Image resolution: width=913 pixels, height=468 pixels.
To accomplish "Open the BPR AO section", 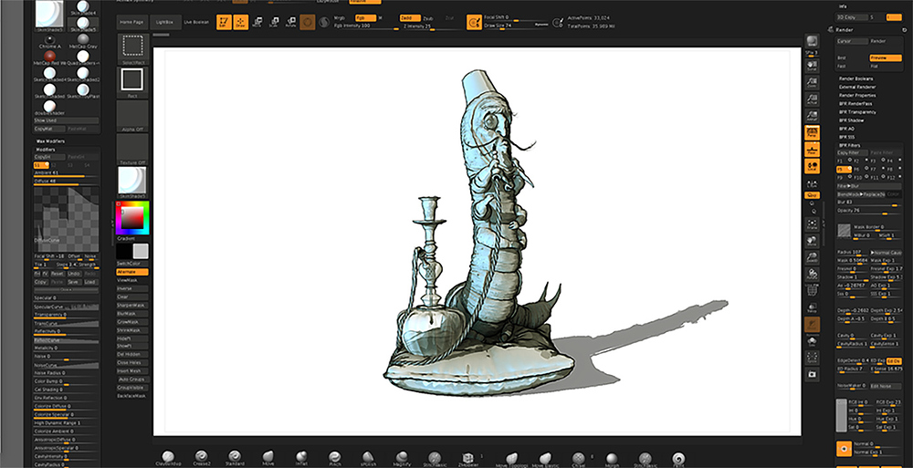I will [x=846, y=129].
